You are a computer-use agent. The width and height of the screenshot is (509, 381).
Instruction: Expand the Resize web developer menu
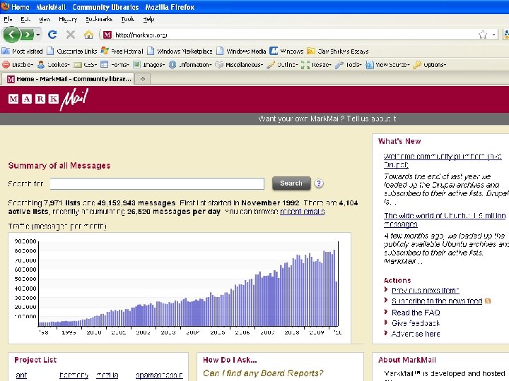click(x=316, y=65)
